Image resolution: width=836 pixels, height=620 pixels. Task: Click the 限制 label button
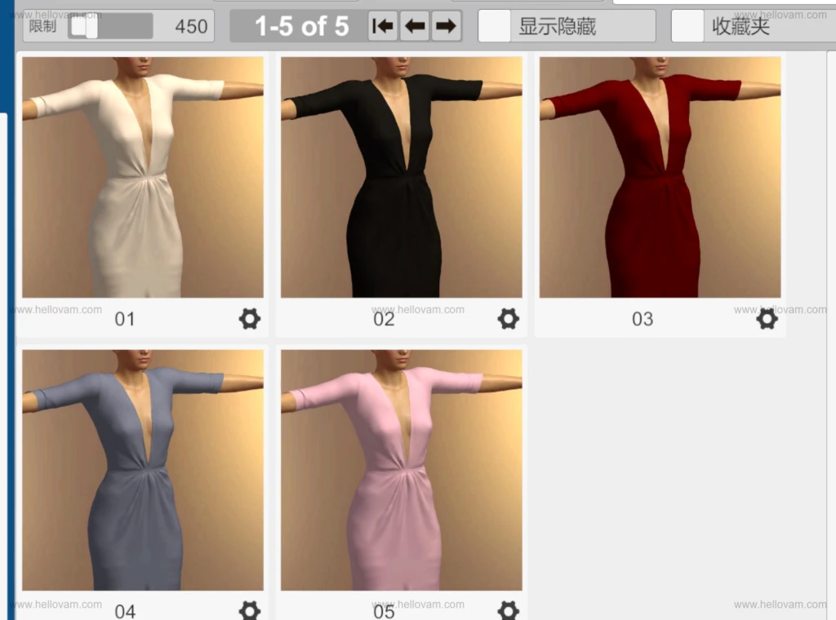43,25
